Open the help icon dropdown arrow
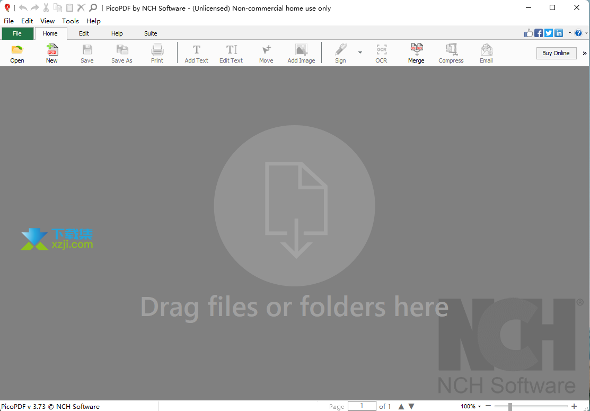This screenshot has width=590, height=411. tap(586, 33)
